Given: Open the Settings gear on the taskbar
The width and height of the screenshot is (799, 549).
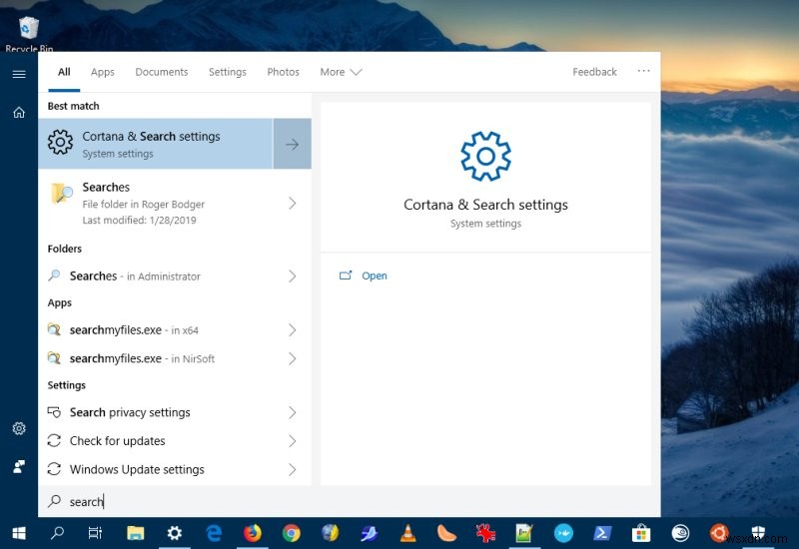Looking at the screenshot, I should (x=174, y=533).
